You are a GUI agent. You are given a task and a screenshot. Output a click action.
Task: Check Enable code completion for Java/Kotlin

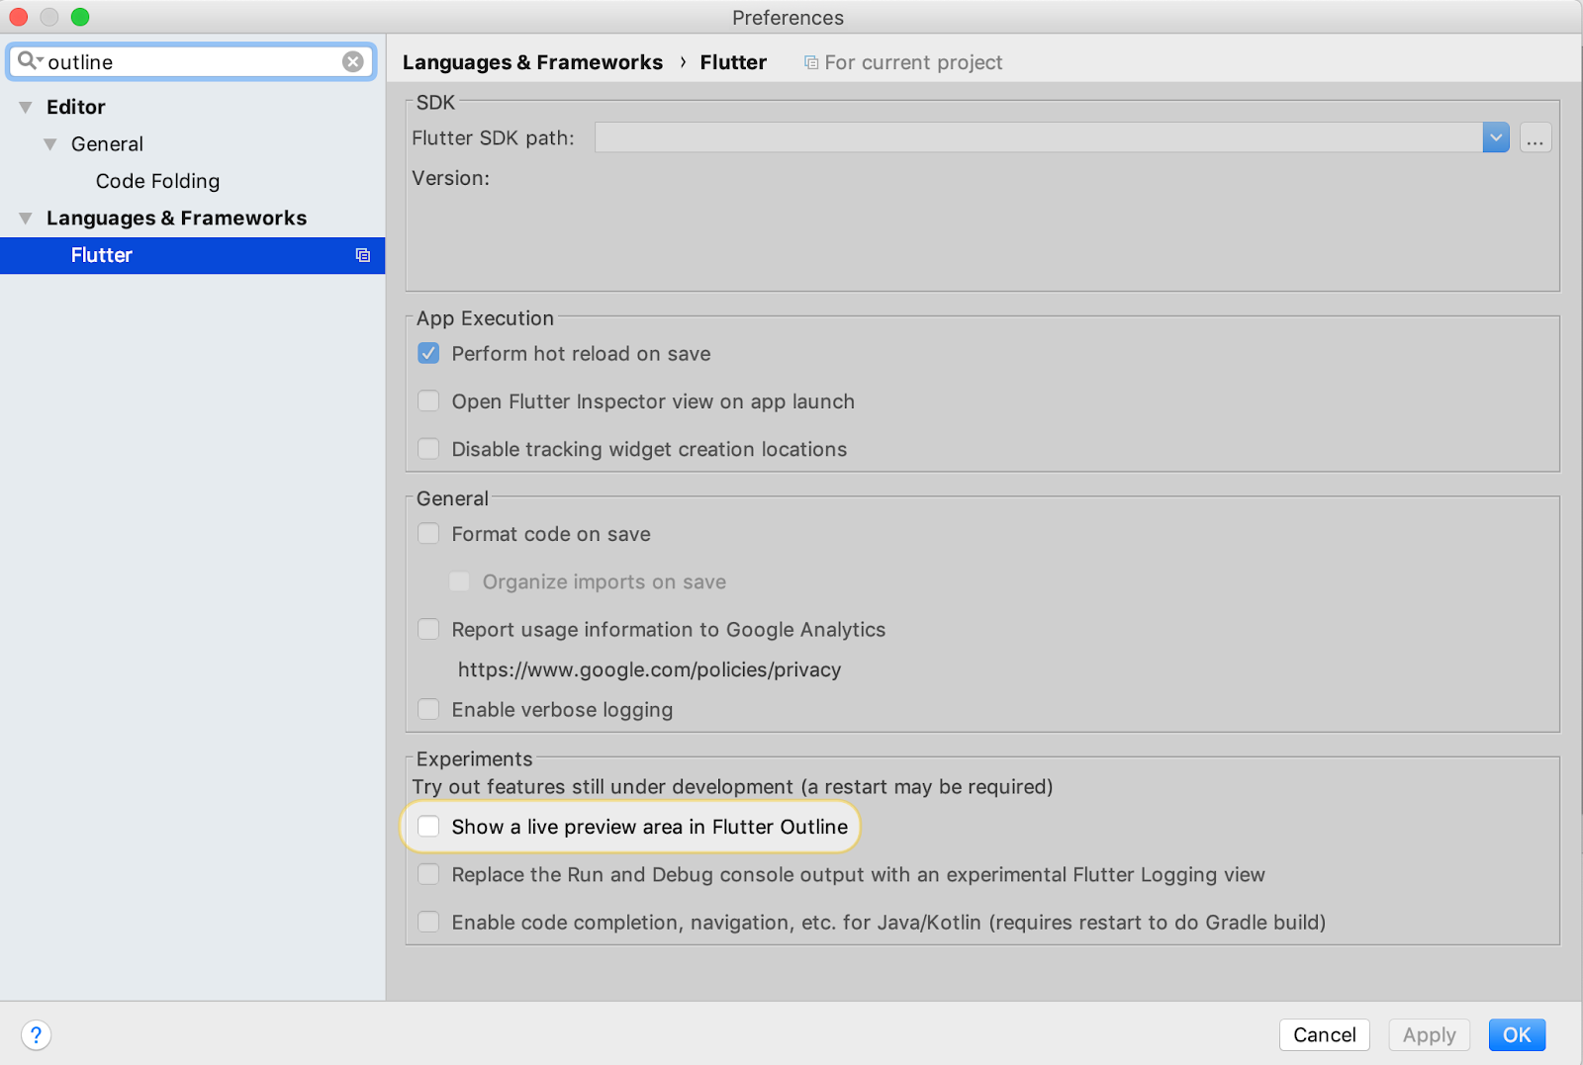click(x=428, y=922)
